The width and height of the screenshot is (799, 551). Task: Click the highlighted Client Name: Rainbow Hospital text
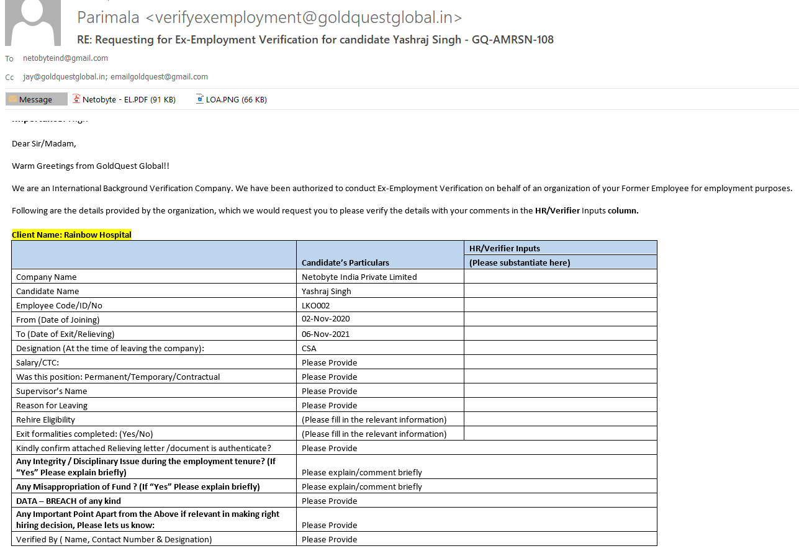click(x=71, y=235)
